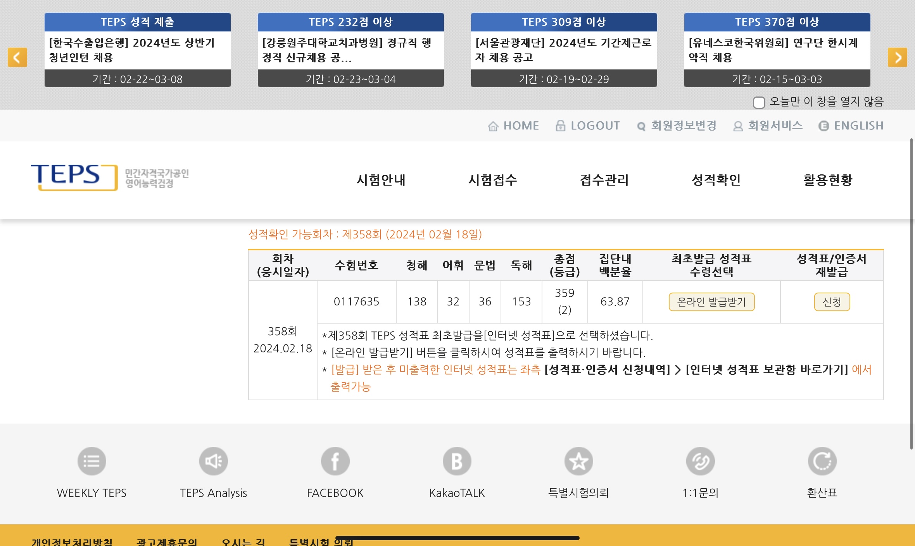The height and width of the screenshot is (546, 915).
Task: Go to the next job banner slide
Action: tap(897, 57)
